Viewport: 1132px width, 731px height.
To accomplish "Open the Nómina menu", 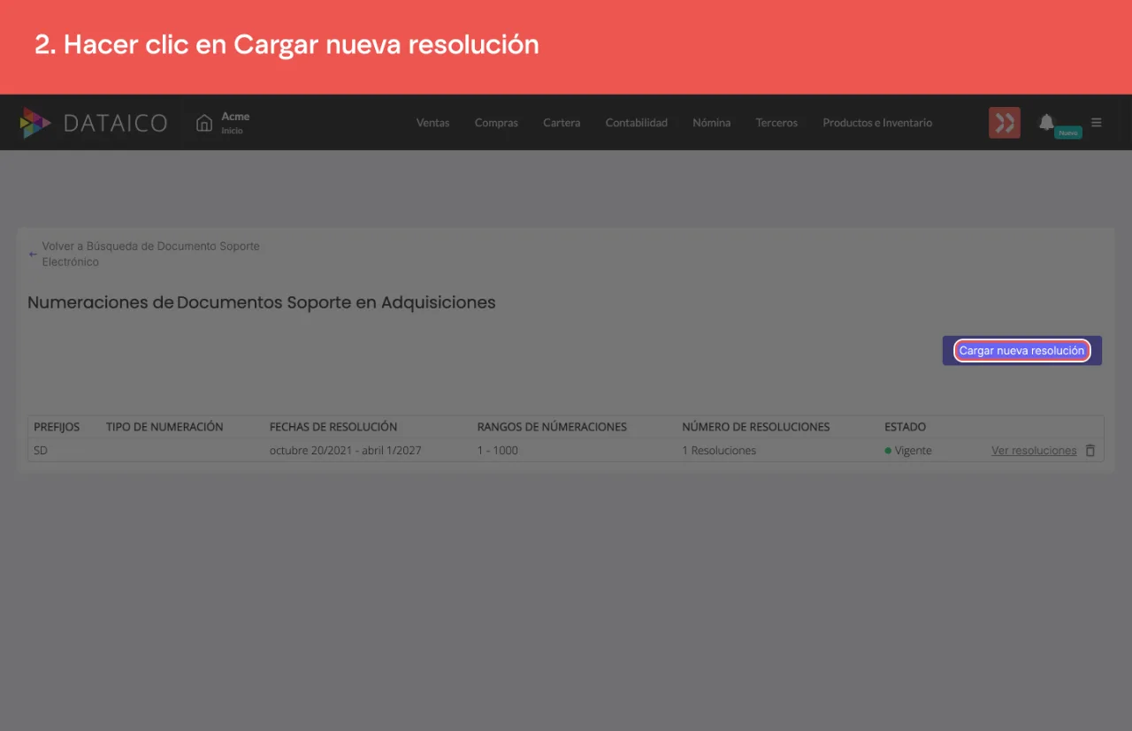I will pyautogui.click(x=712, y=123).
